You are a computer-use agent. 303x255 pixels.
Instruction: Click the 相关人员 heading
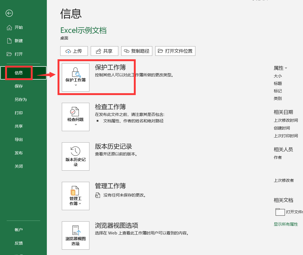(283, 149)
